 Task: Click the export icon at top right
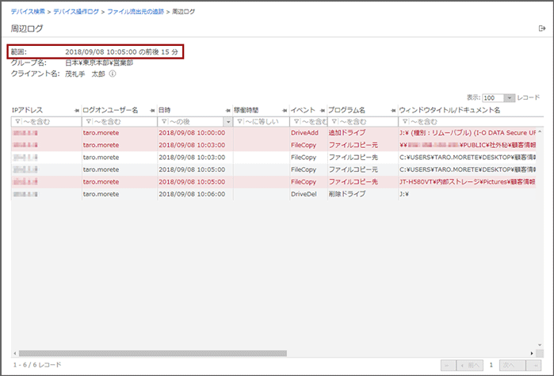541,28
